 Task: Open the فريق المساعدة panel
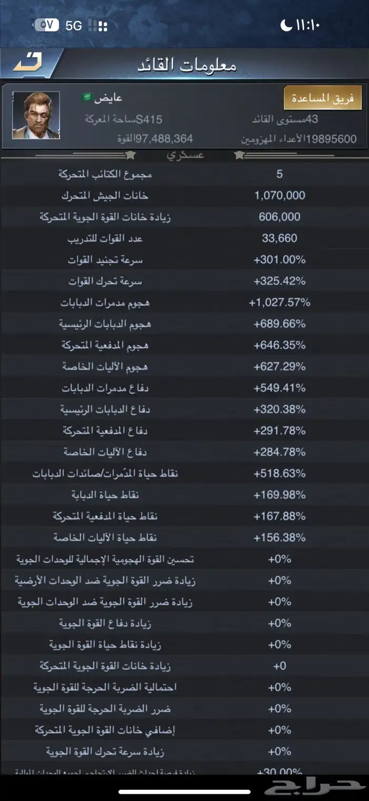[322, 98]
